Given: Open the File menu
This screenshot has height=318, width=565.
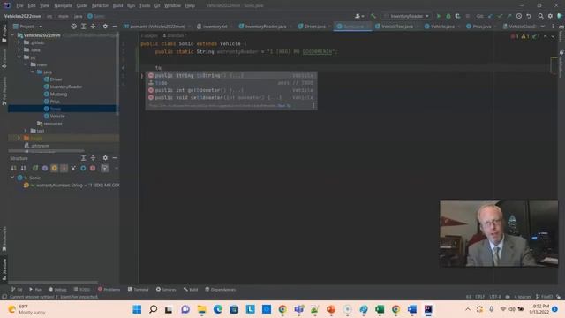Looking at the screenshot, I should click(19, 5).
